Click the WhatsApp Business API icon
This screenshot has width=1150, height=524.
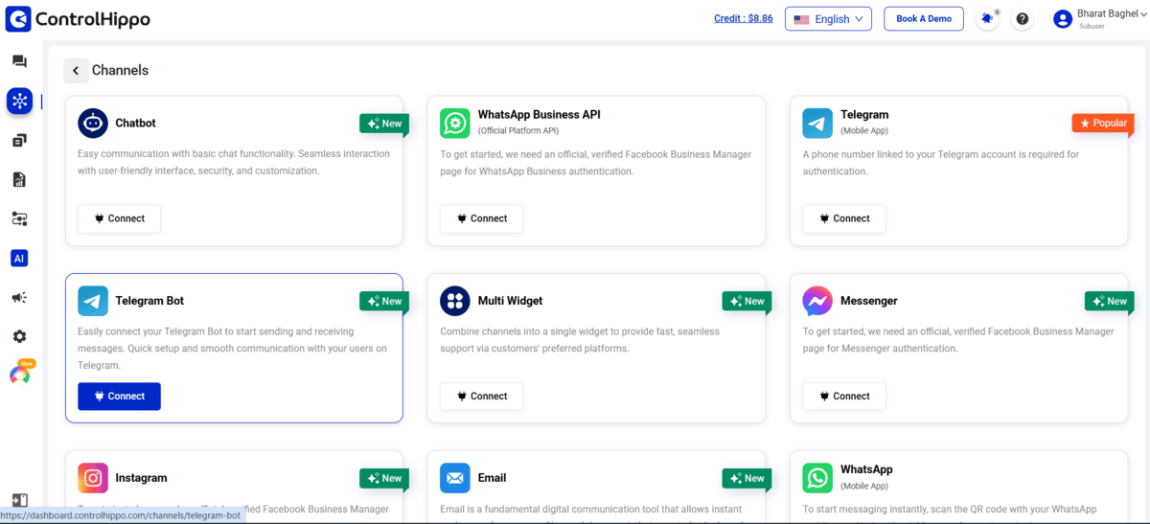click(x=455, y=123)
